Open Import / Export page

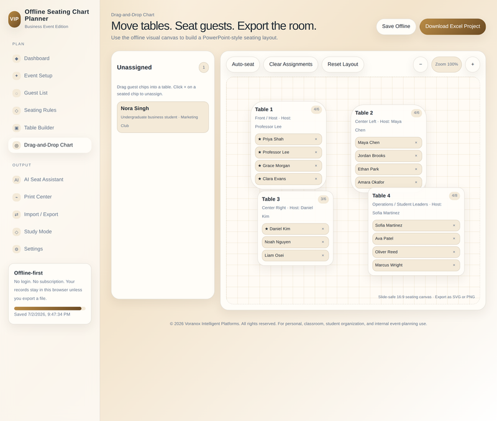(x=50, y=214)
